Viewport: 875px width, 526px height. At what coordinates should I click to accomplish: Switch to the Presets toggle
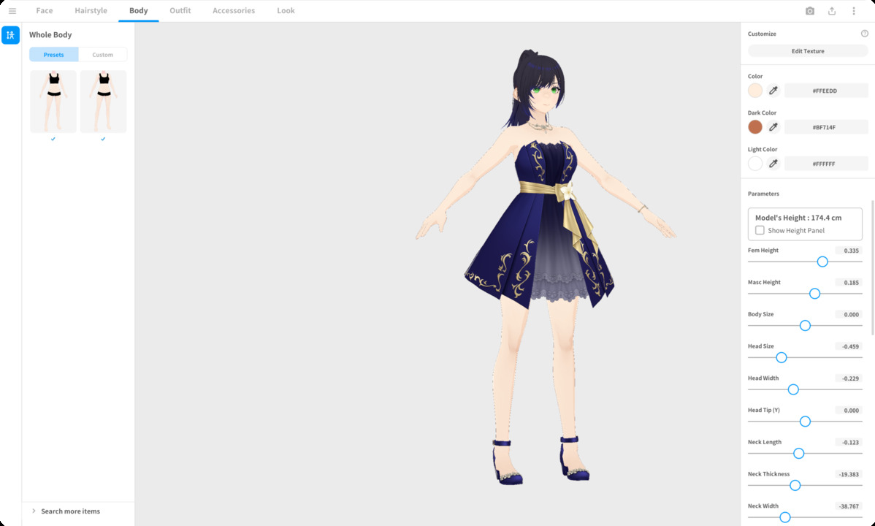54,55
